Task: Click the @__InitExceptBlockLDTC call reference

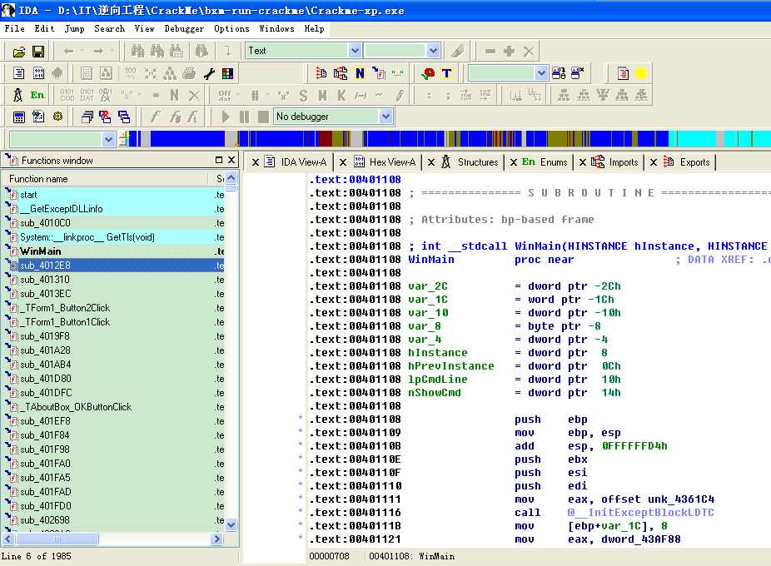Action: (x=641, y=513)
